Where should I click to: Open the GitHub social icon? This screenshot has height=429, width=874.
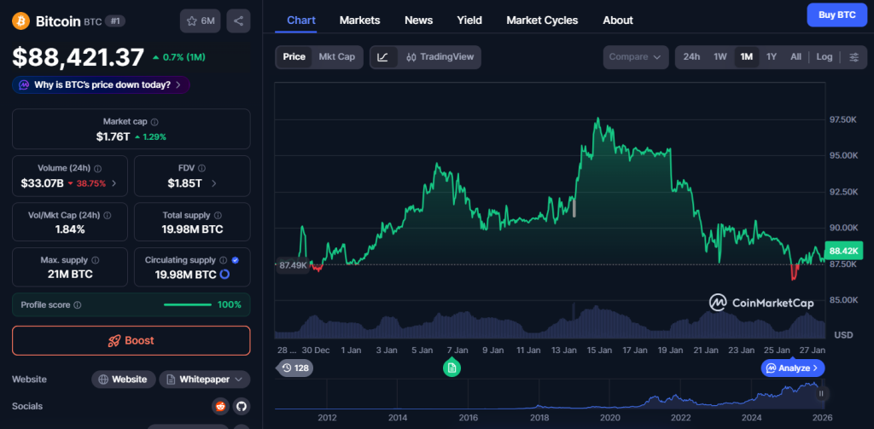242,406
